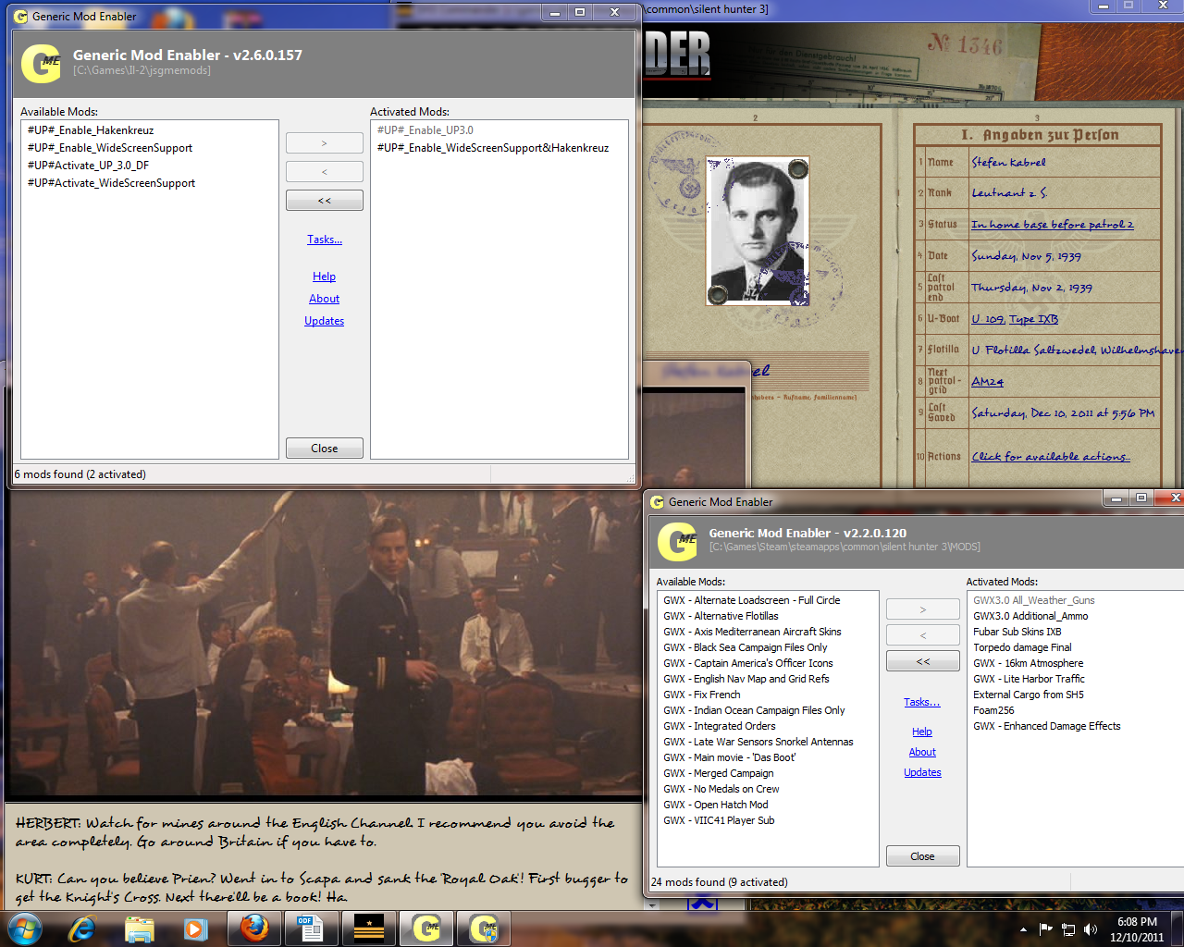The height and width of the screenshot is (947, 1184).
Task: Select GWX - Alternative Flotillas mod
Action: tap(721, 616)
